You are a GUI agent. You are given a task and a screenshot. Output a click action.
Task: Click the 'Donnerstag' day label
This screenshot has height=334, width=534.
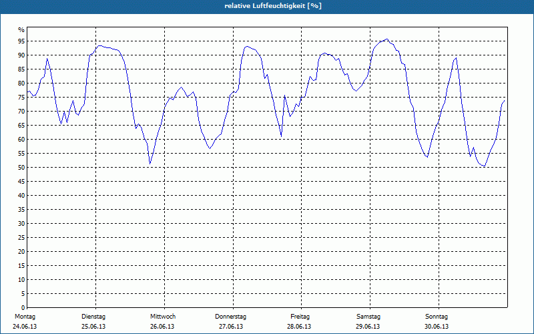tap(230, 317)
